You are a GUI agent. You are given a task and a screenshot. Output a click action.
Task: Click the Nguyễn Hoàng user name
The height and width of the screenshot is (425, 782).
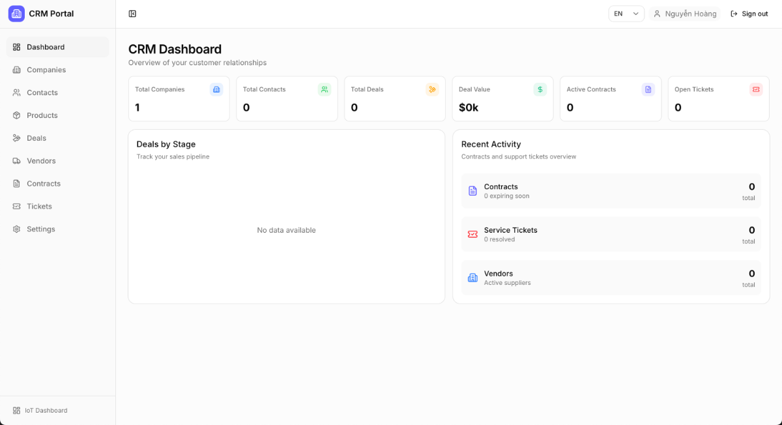pyautogui.click(x=691, y=14)
